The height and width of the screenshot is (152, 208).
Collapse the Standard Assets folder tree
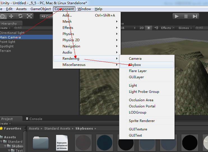1,142
